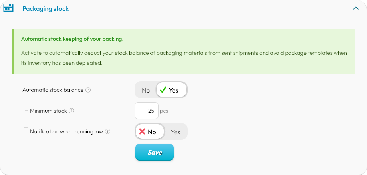Open help icon next to Minimum stock
The height and width of the screenshot is (175, 367).
point(71,111)
